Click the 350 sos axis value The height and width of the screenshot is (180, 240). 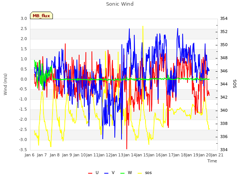click(x=224, y=45)
